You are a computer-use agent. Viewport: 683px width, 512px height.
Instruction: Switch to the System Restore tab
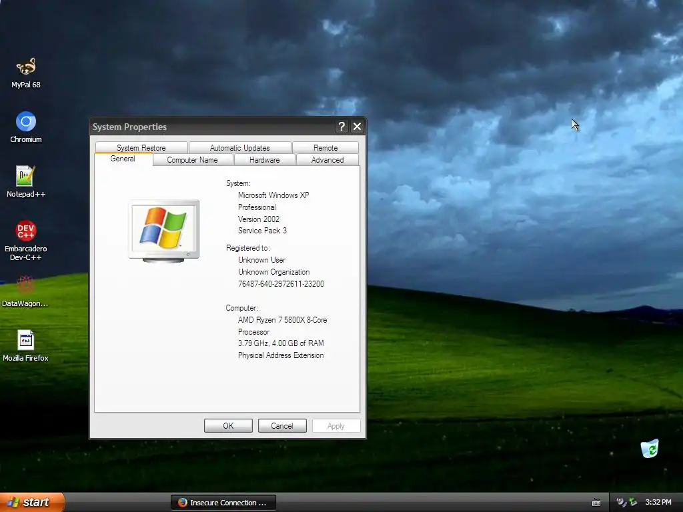click(141, 147)
